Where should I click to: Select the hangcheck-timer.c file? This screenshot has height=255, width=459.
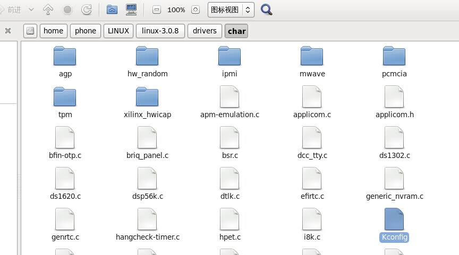(147, 225)
